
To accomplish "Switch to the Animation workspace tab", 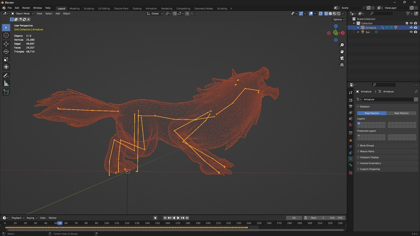I will tap(151, 8).
